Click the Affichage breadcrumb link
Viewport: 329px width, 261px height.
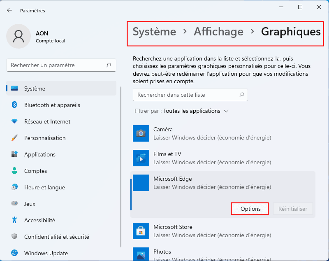(x=218, y=32)
